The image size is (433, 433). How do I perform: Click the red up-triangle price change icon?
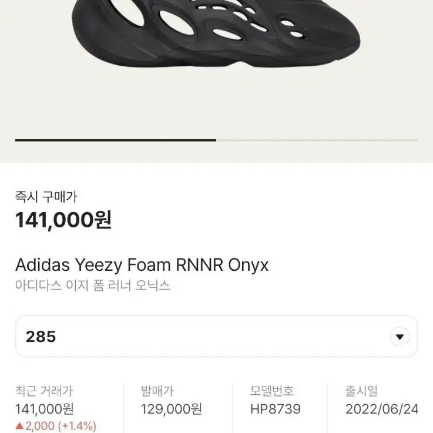click(x=19, y=426)
